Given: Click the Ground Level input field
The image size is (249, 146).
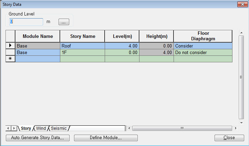Looking at the screenshot, I should [x=26, y=22].
